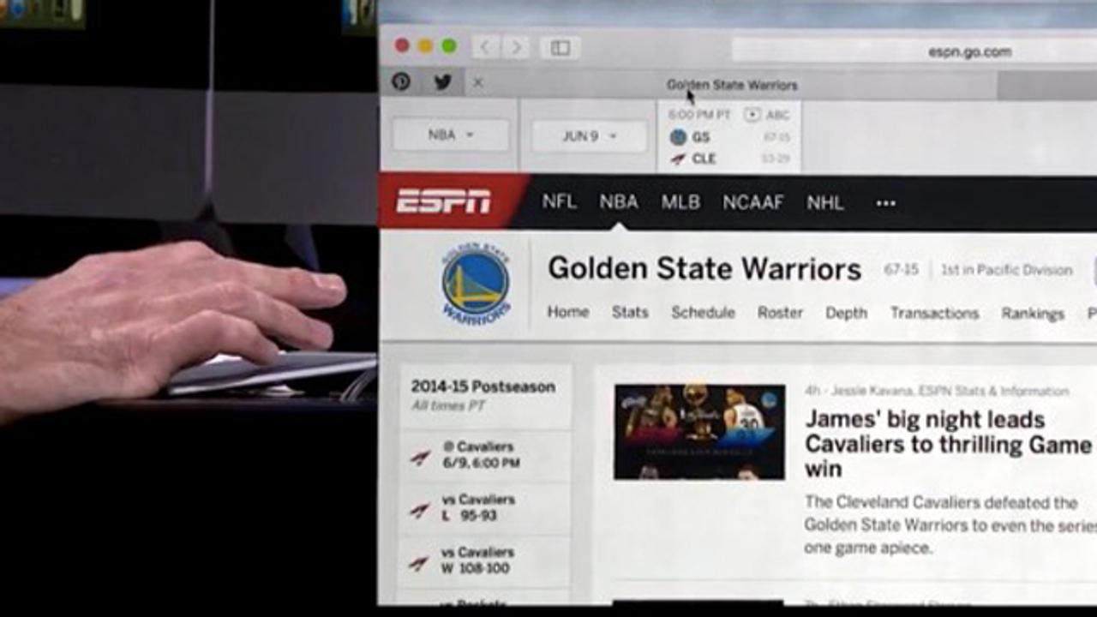Screen dimensions: 1097x617
Task: Open the James' big night headline
Action: (x=948, y=444)
